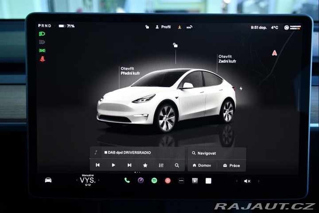Play the DAB radio station
This screenshot has height=213, width=319.
pos(113,165)
